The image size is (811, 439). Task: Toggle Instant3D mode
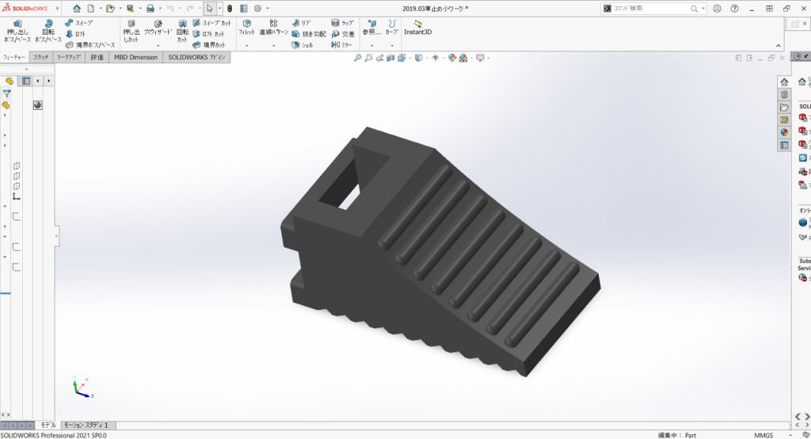pos(417,28)
